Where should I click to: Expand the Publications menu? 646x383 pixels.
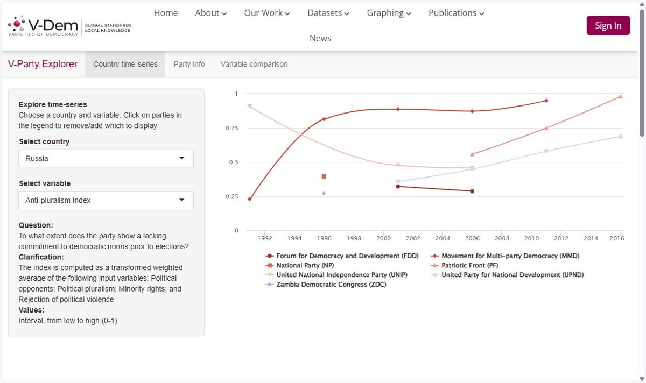[x=457, y=13]
